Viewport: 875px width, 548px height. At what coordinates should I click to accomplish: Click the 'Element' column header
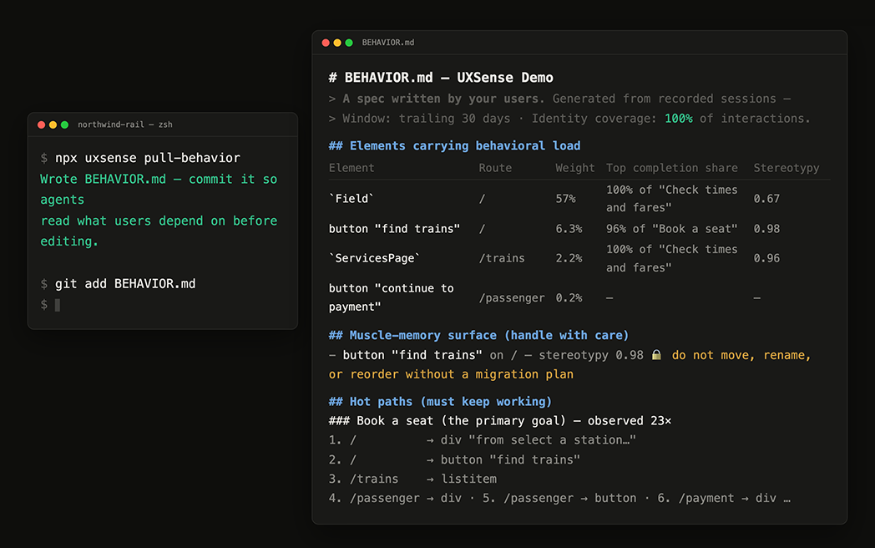(352, 168)
